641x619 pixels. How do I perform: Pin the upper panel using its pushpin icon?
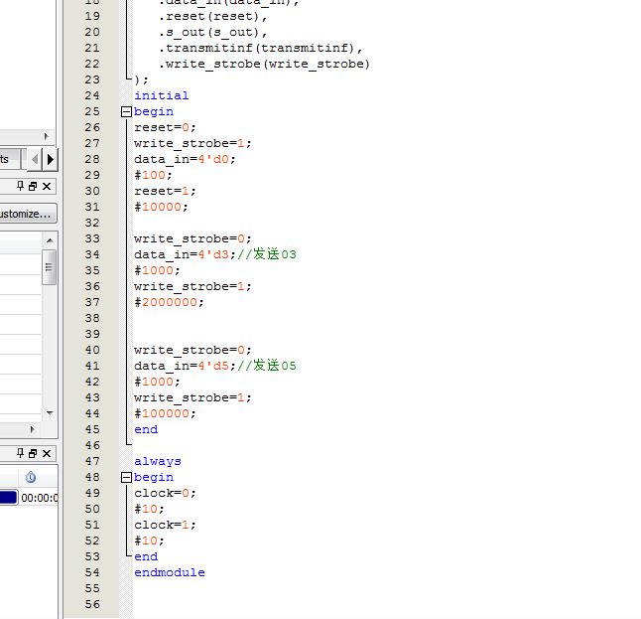coord(19,187)
